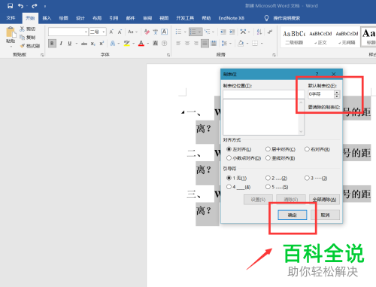Click the Redo arrow icon

coord(35,6)
